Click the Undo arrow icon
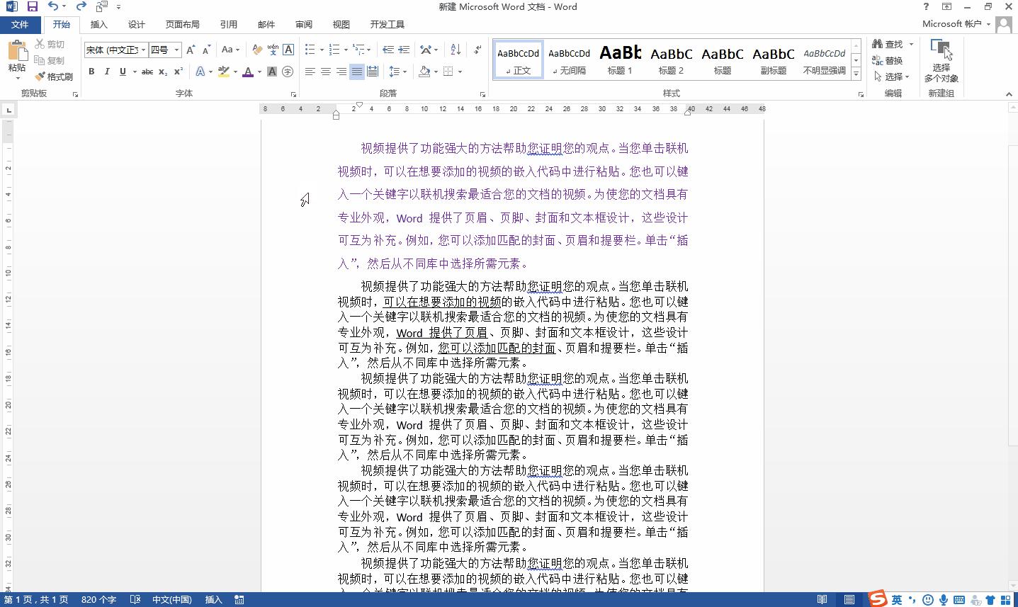This screenshot has height=607, width=1018. [53, 6]
